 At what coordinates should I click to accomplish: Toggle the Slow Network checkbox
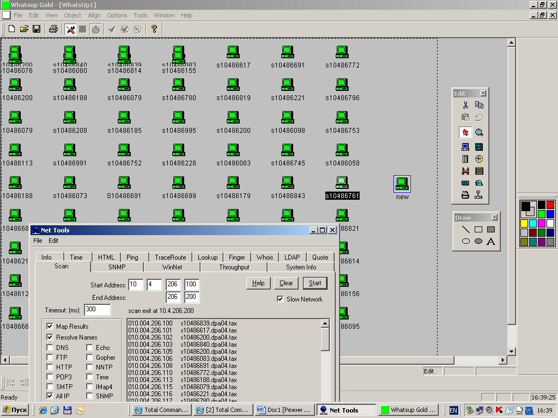click(x=280, y=299)
